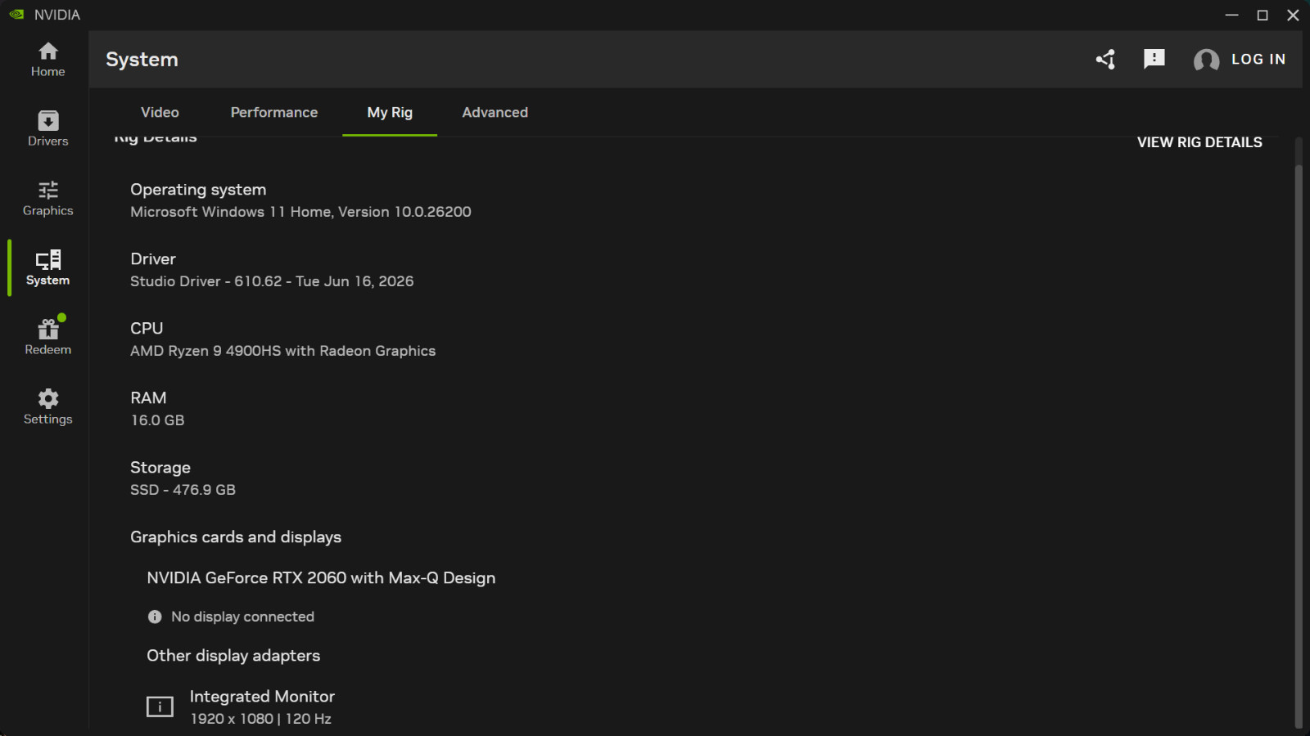The height and width of the screenshot is (736, 1310).
Task: Click the Operating system heading
Action: [x=198, y=190]
